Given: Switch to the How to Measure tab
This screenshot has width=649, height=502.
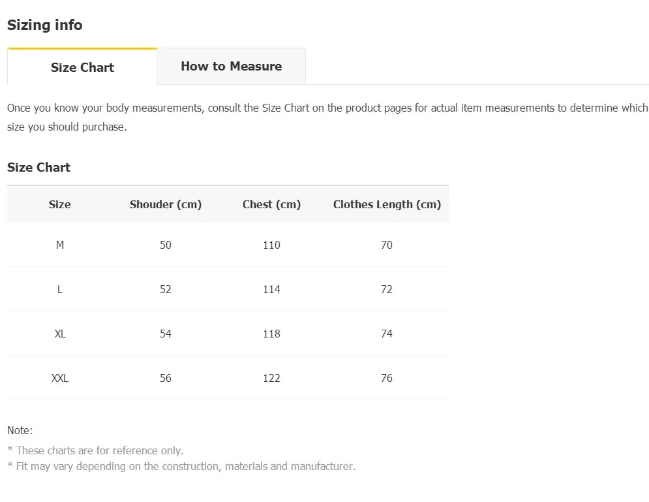Looking at the screenshot, I should [232, 67].
